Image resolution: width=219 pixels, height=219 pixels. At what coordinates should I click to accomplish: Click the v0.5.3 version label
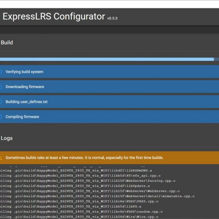(x=112, y=18)
